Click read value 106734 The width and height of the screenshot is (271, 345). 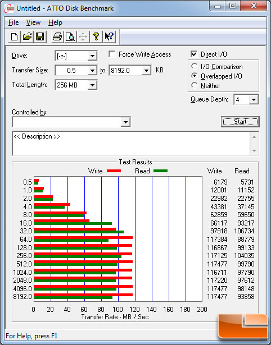click(245, 231)
